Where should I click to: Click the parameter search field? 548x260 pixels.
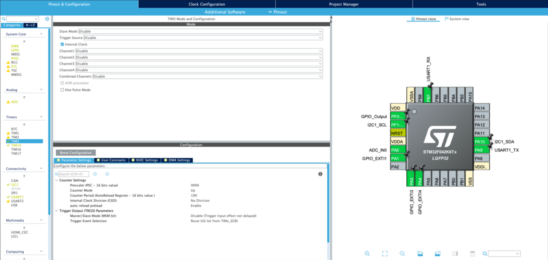pyautogui.click(x=73, y=174)
